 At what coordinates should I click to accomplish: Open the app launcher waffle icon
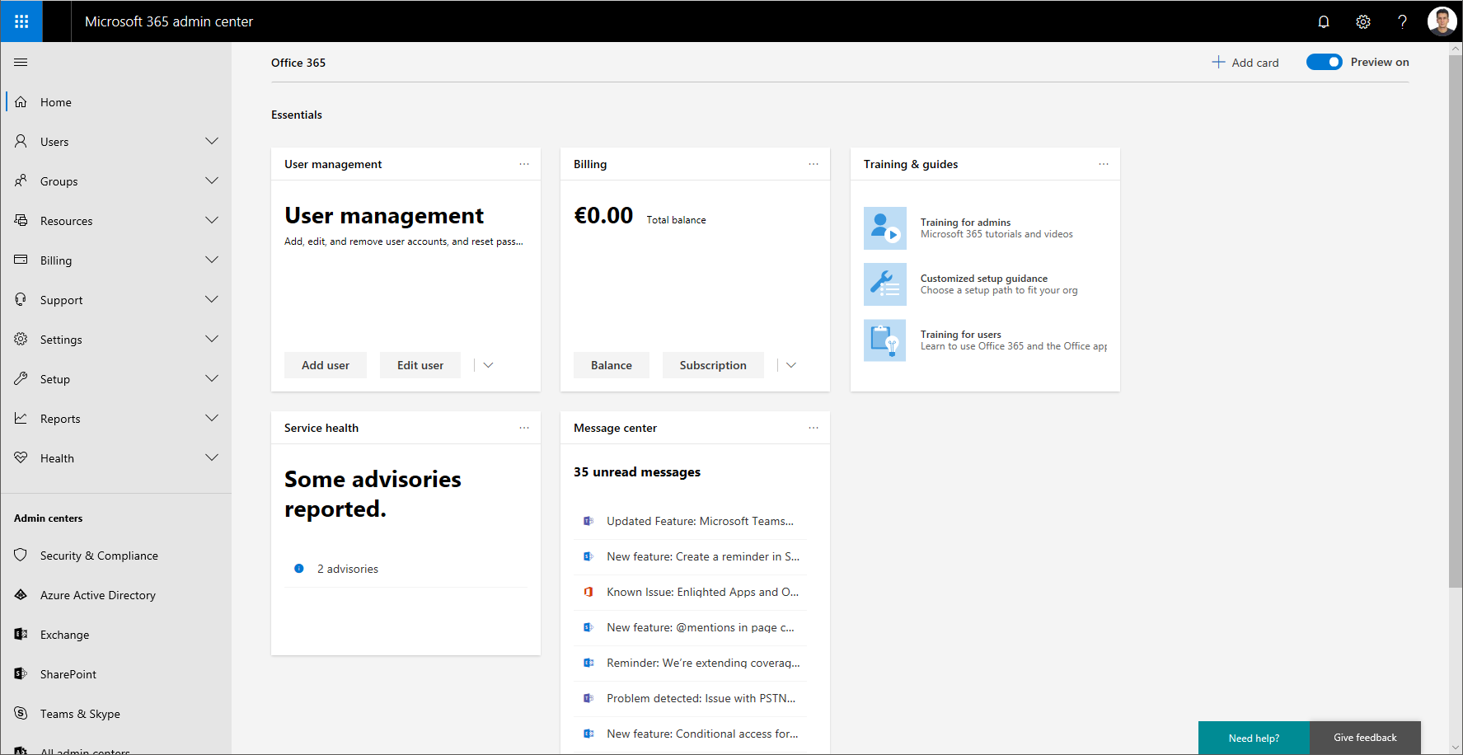pos(21,21)
